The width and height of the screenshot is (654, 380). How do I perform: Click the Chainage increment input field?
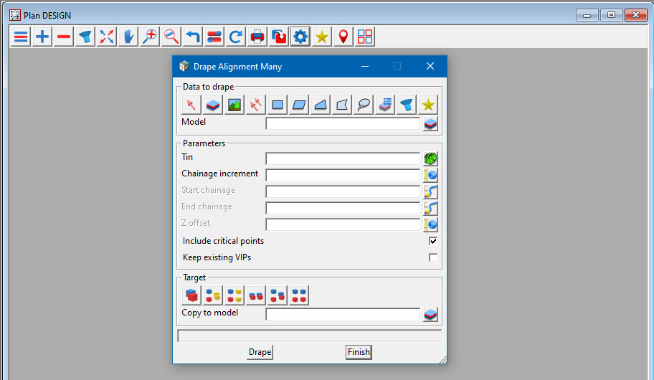[342, 175]
